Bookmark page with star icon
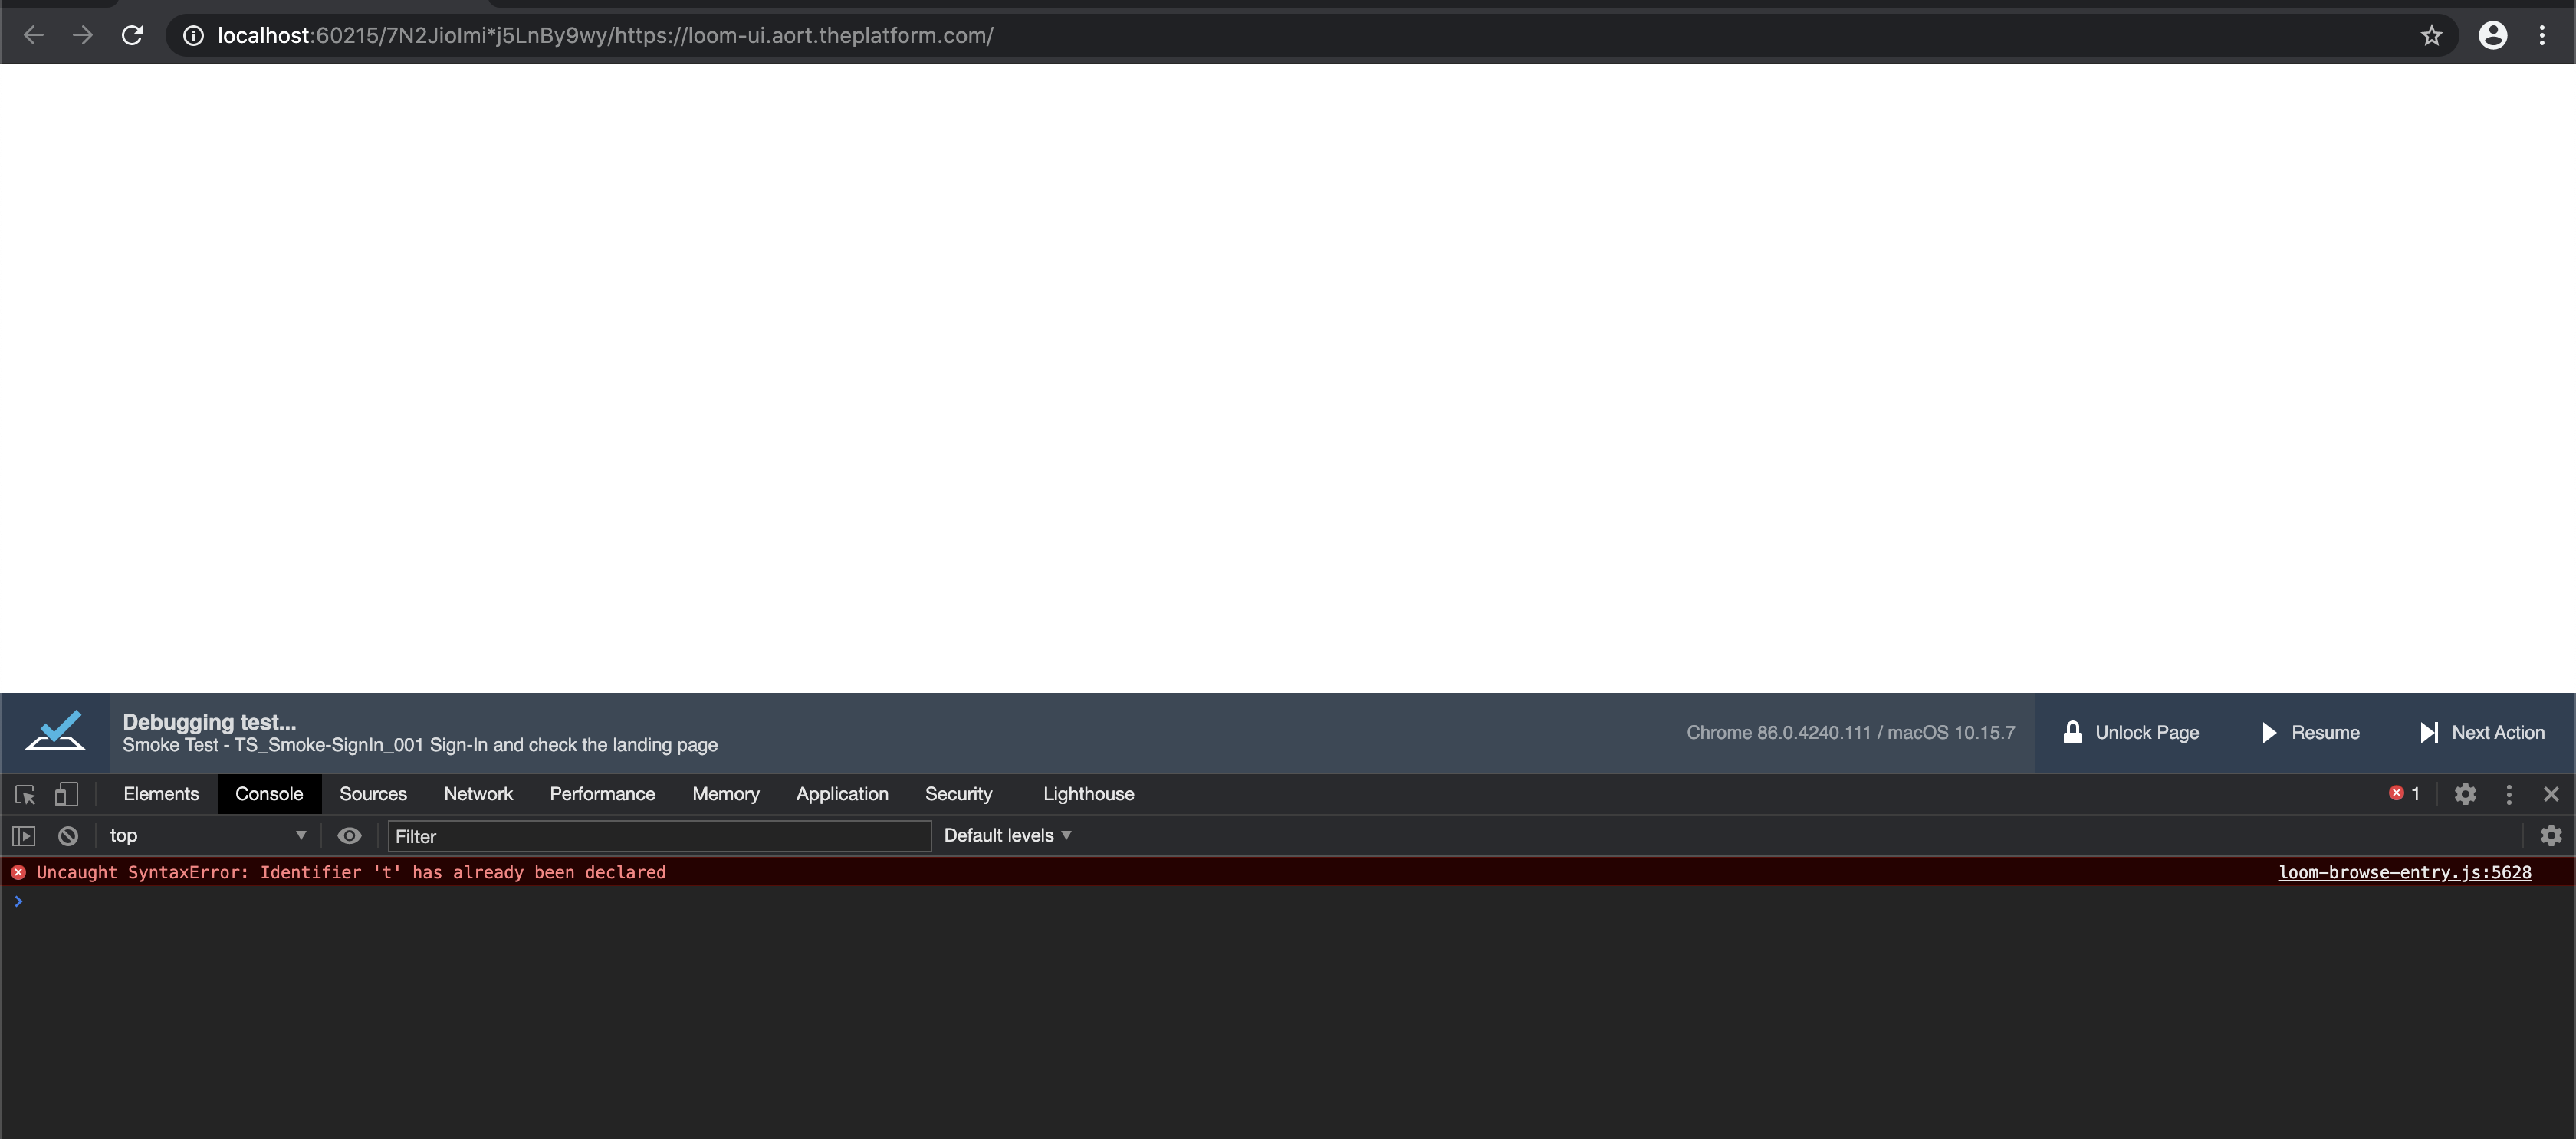 pos(2431,36)
